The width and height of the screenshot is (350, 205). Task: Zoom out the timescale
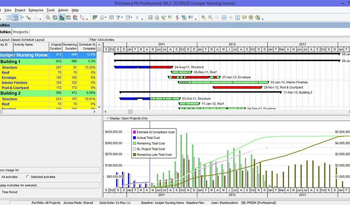pos(210,17)
